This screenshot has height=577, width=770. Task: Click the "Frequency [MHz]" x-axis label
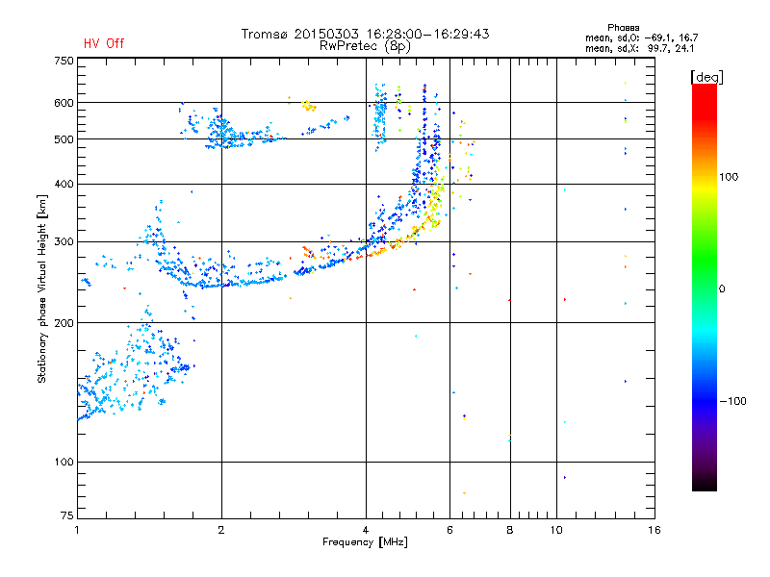click(x=365, y=542)
